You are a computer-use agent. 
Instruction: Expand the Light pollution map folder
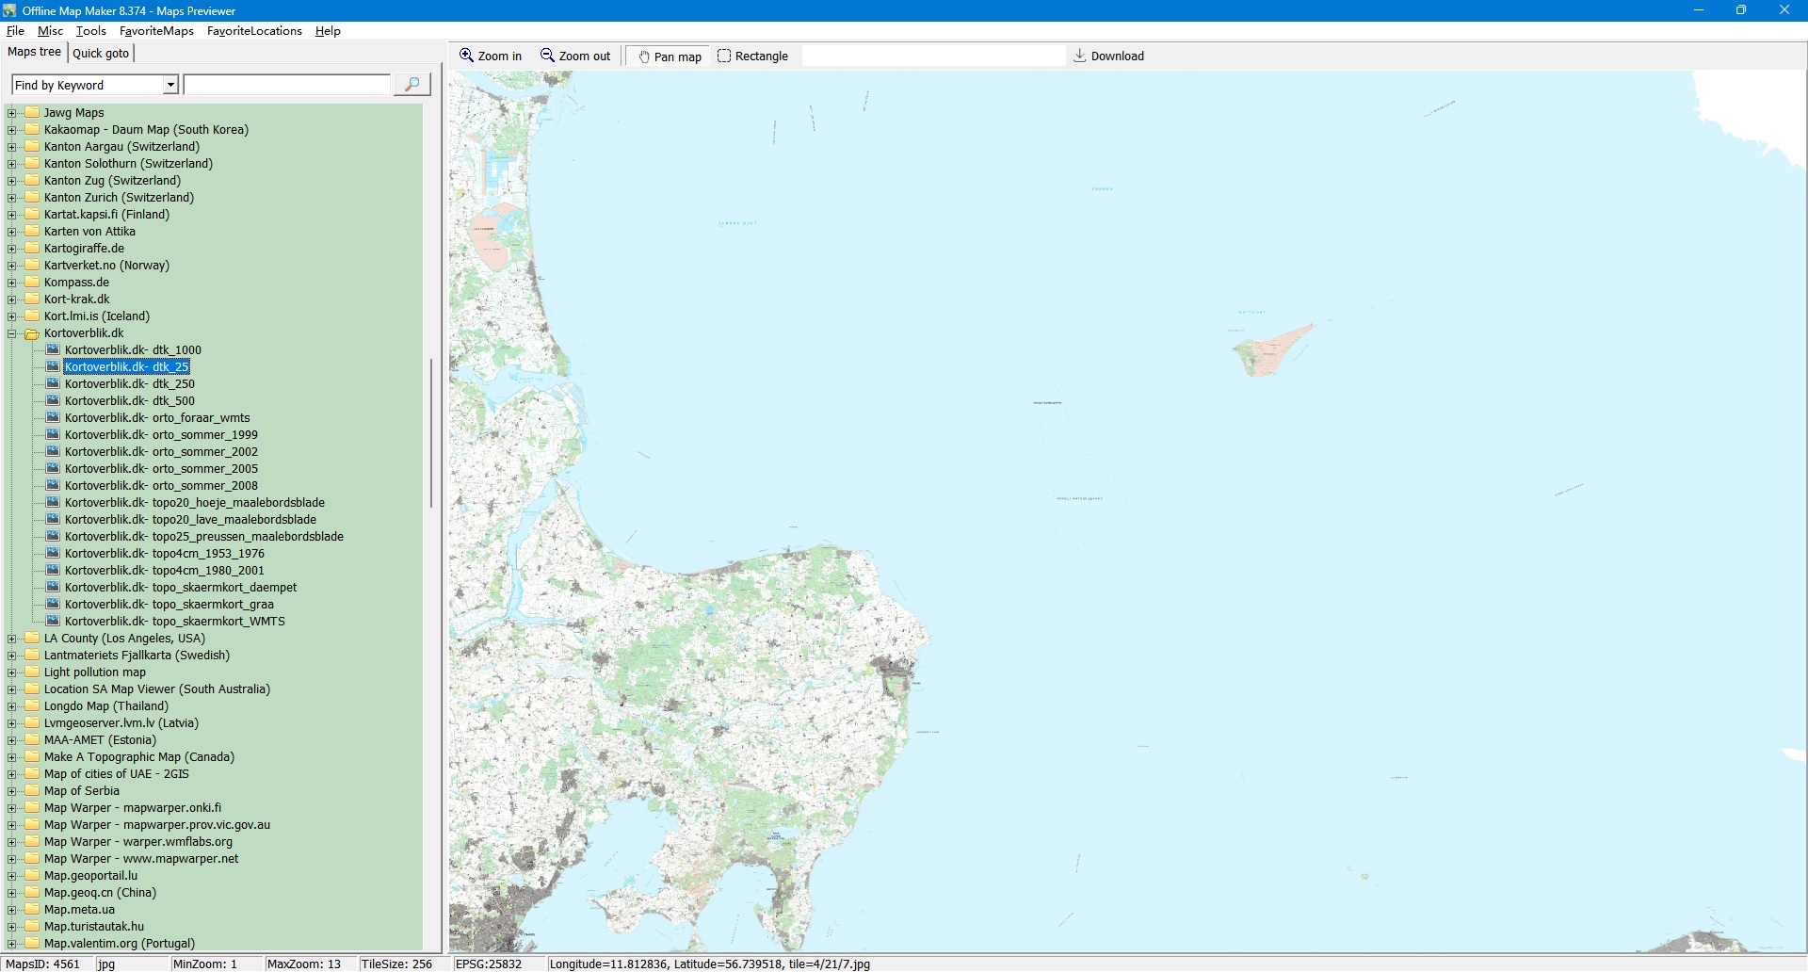pos(12,672)
